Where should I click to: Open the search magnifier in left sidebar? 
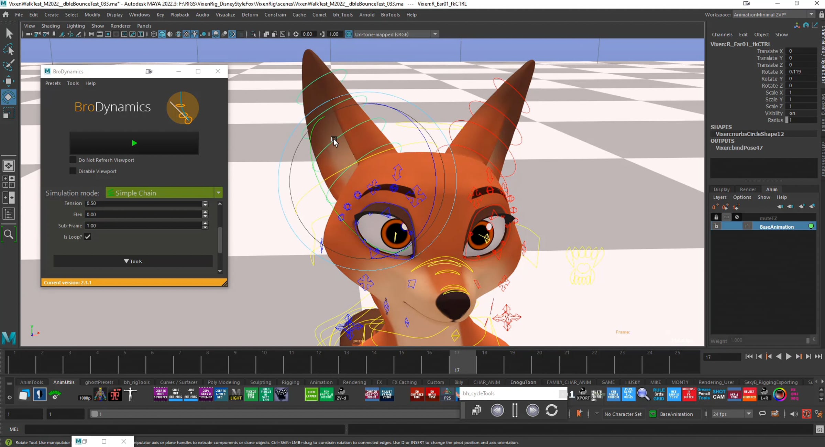pos(9,235)
